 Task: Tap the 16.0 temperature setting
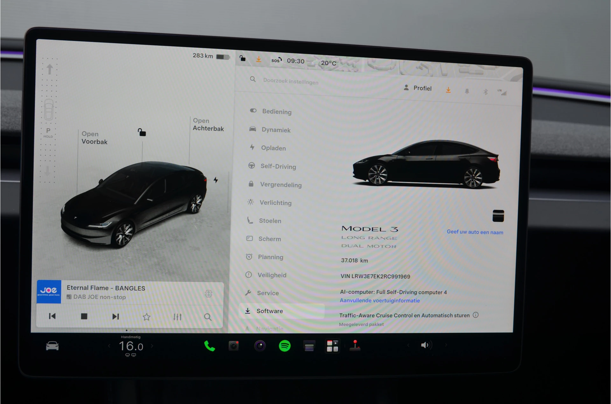click(x=131, y=346)
